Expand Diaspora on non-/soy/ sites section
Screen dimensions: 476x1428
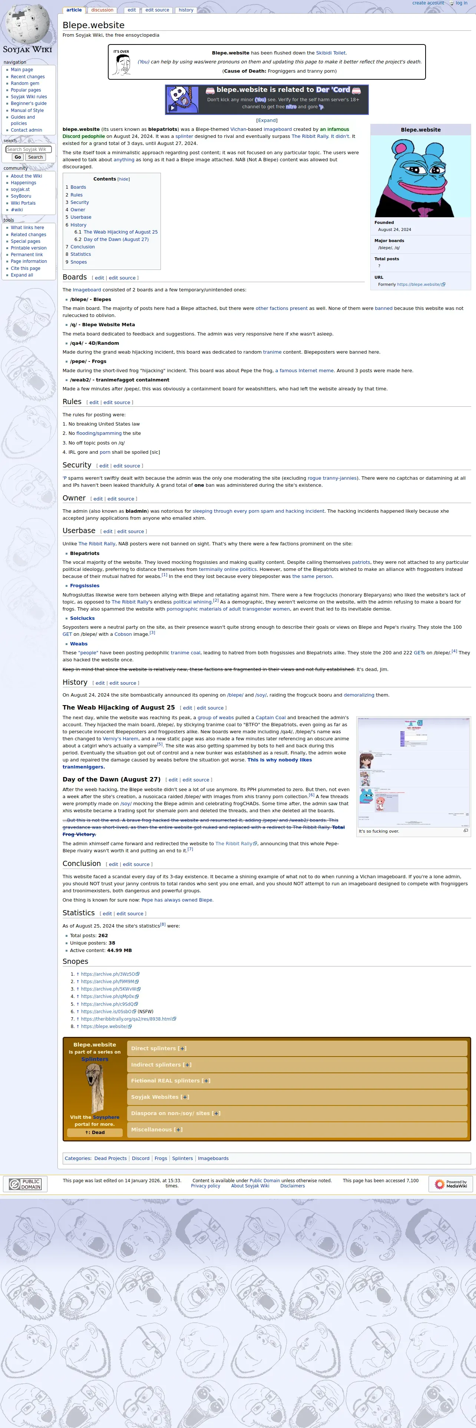pyautogui.click(x=216, y=1113)
